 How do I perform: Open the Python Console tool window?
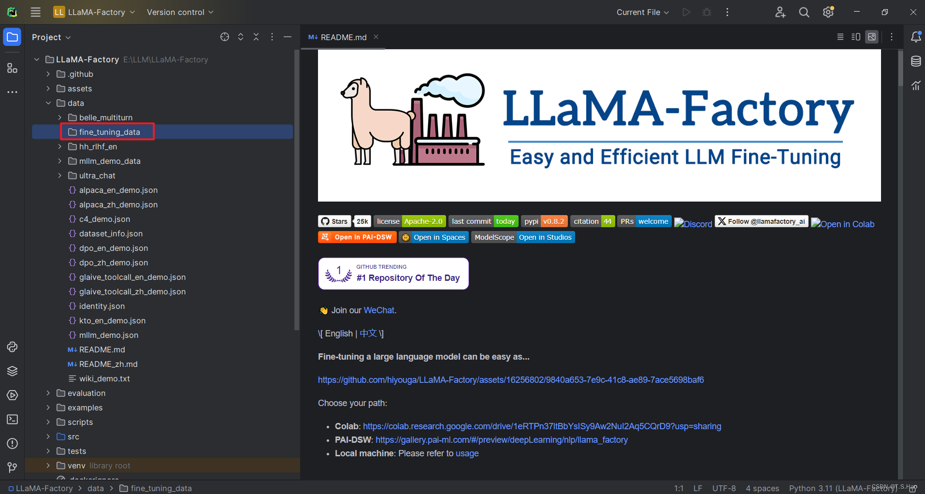click(x=13, y=347)
